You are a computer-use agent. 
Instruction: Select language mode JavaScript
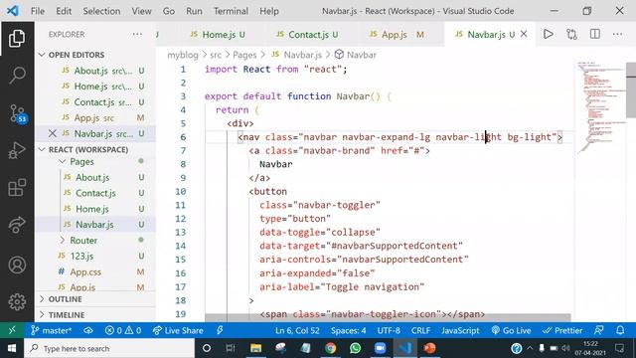pos(460,330)
